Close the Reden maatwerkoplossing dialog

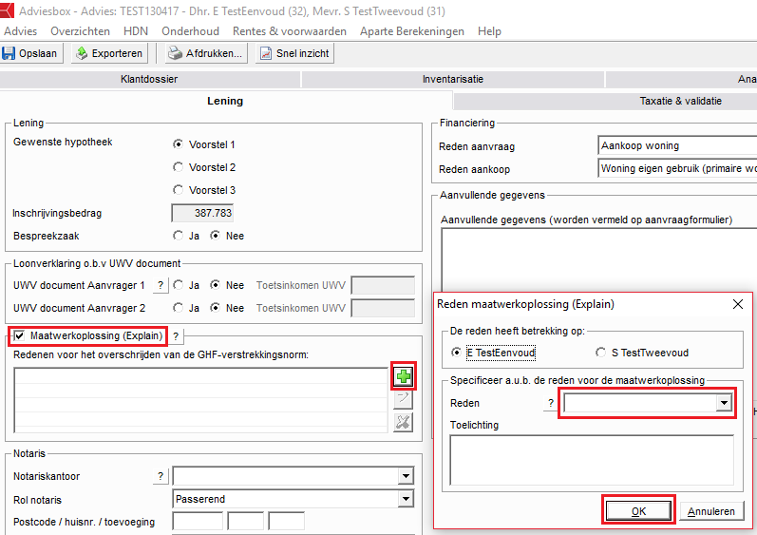pos(738,304)
